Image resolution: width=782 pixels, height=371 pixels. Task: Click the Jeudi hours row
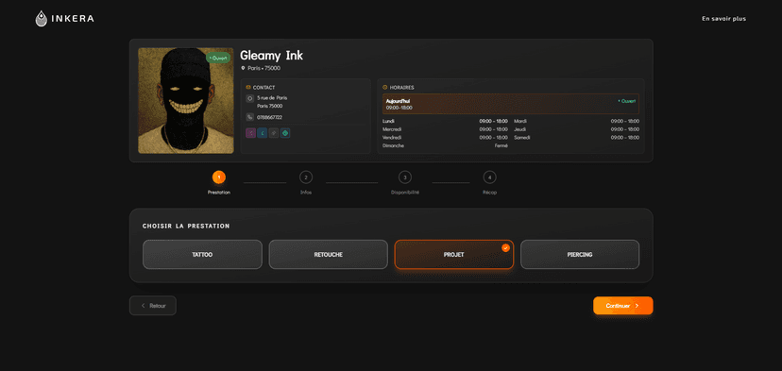click(576, 129)
